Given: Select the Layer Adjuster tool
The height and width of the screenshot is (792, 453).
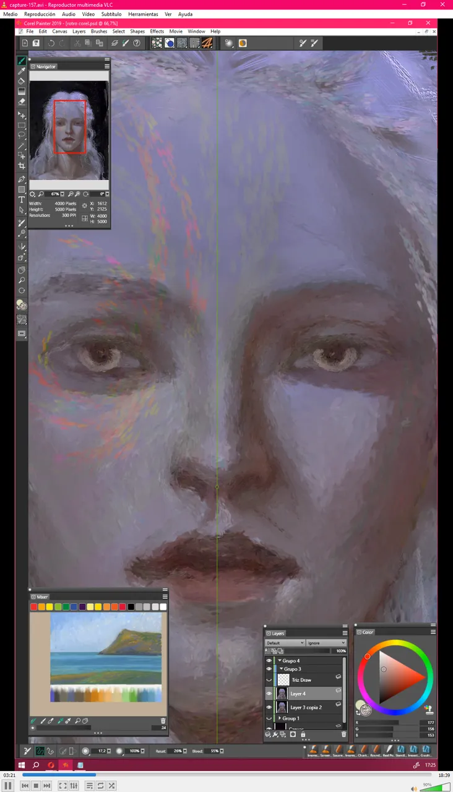Looking at the screenshot, I should [22, 115].
